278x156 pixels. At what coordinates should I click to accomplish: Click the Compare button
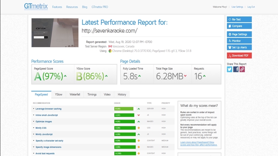point(239,26)
